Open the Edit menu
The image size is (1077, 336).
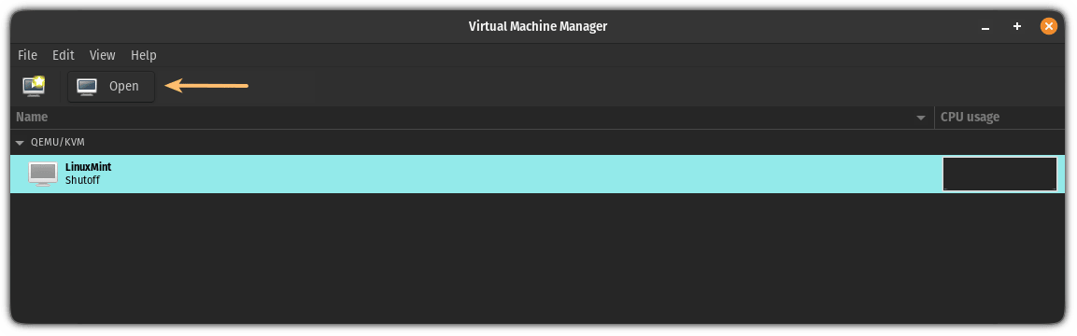coord(64,55)
